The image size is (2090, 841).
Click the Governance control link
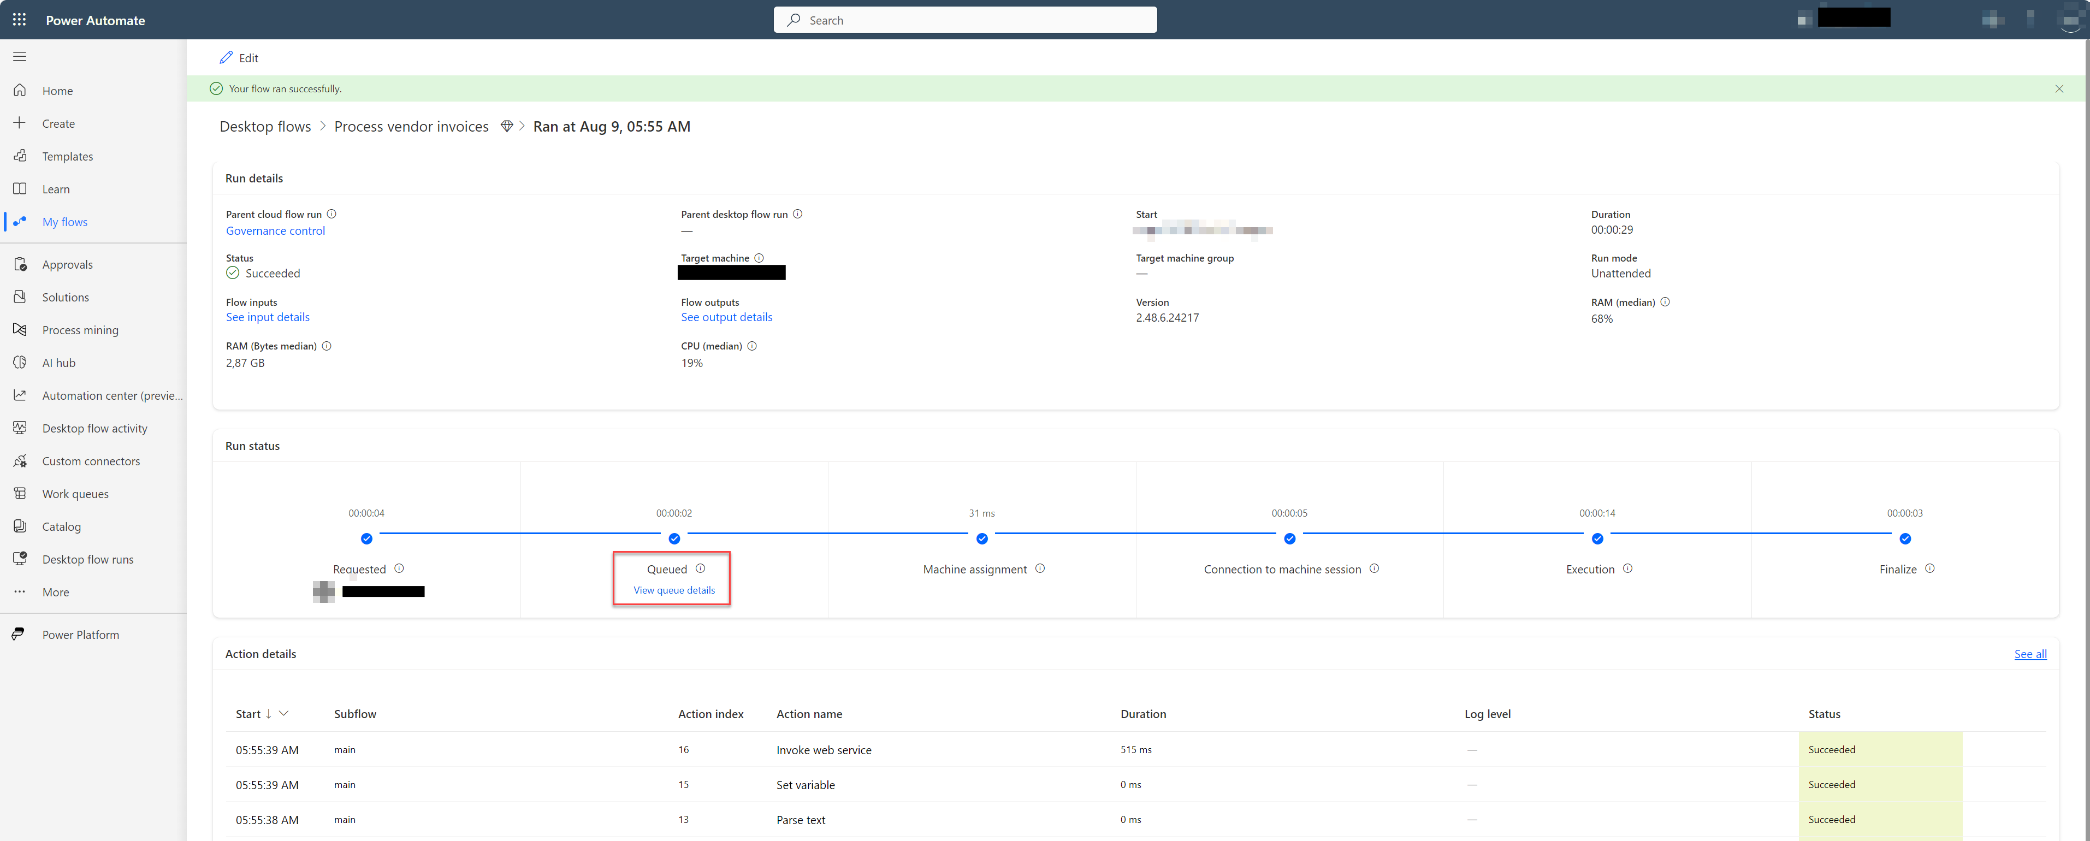point(275,229)
